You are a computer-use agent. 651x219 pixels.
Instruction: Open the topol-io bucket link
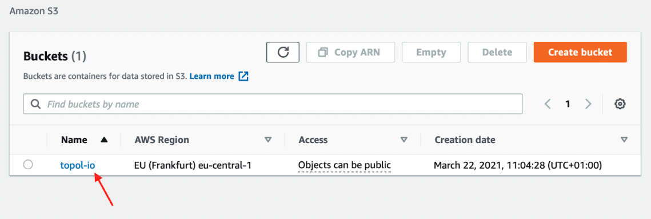[x=78, y=165]
